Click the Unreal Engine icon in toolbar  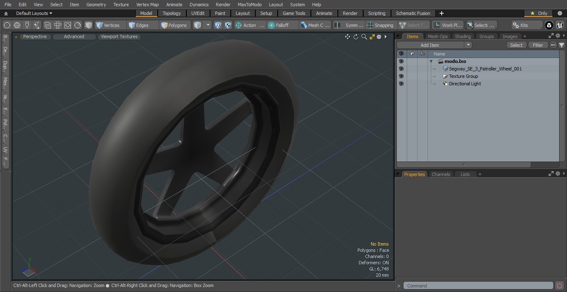560,25
